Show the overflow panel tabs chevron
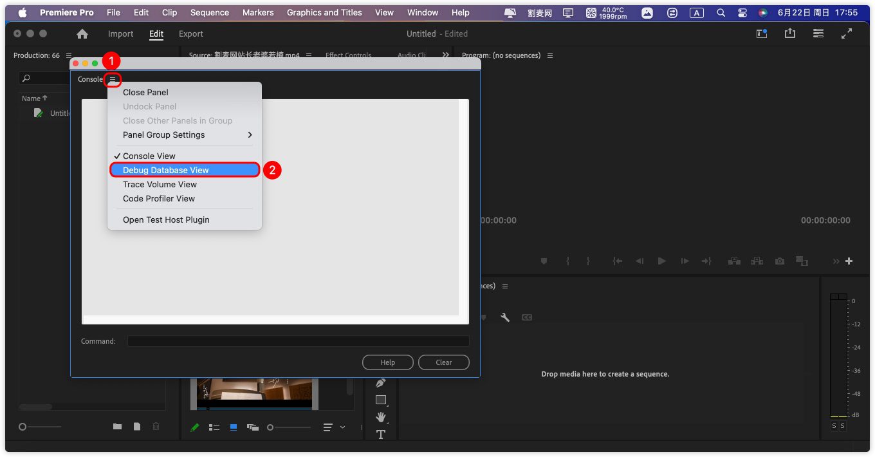This screenshot has height=457, width=875. 445,55
